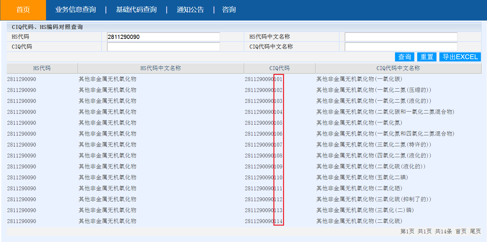Open the 通知公告 menu

[190, 10]
